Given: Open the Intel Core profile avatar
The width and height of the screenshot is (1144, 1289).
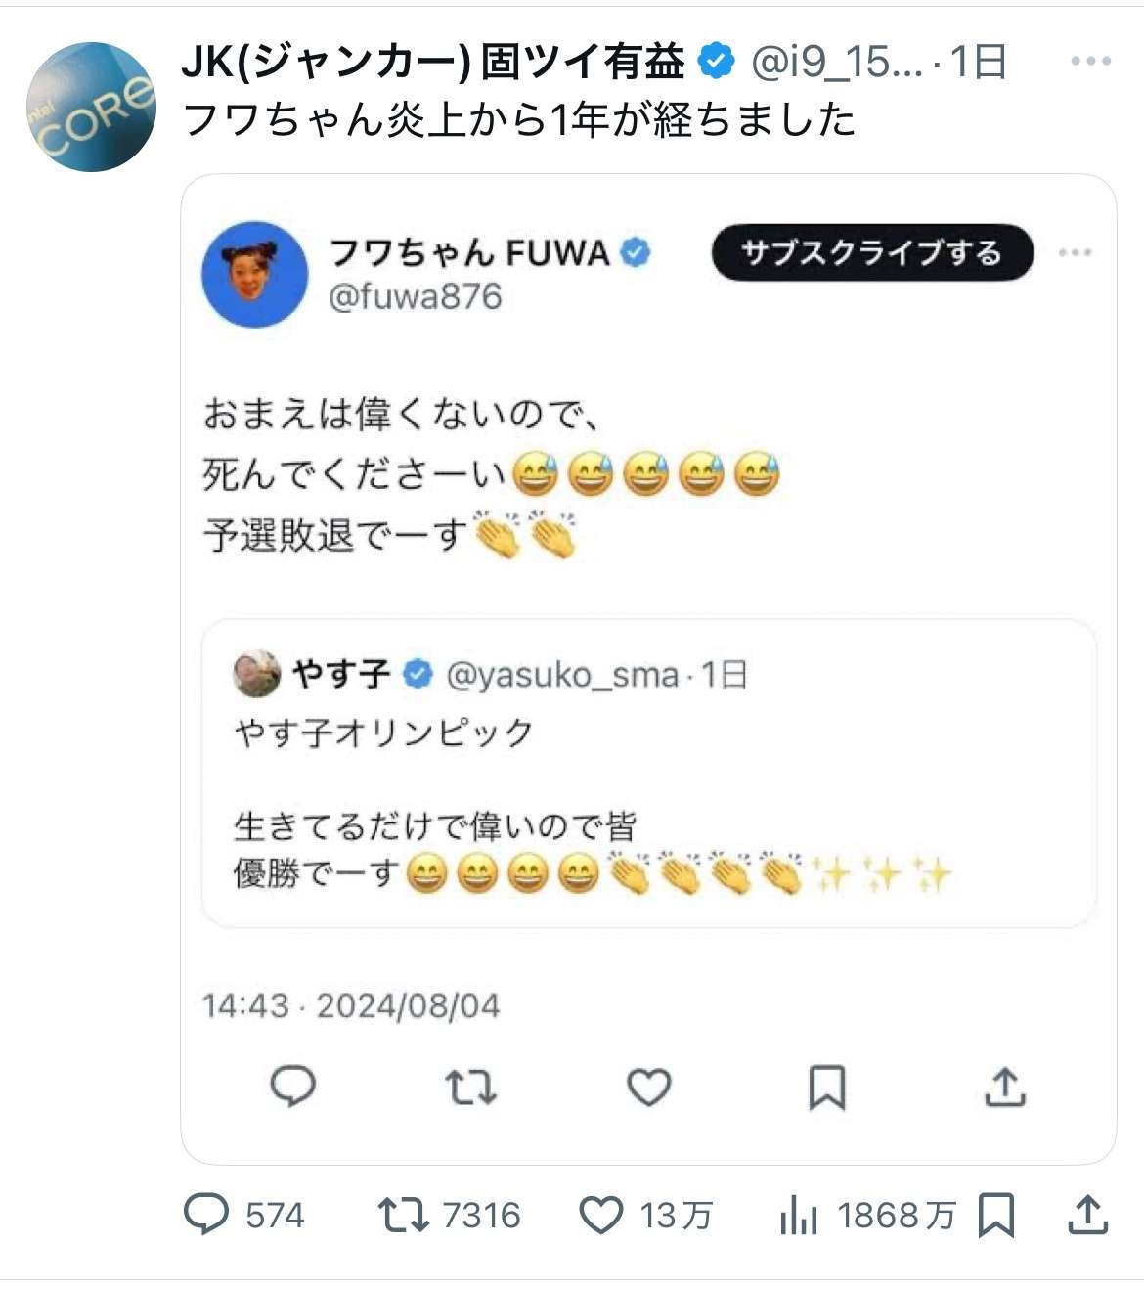Looking at the screenshot, I should tap(91, 107).
